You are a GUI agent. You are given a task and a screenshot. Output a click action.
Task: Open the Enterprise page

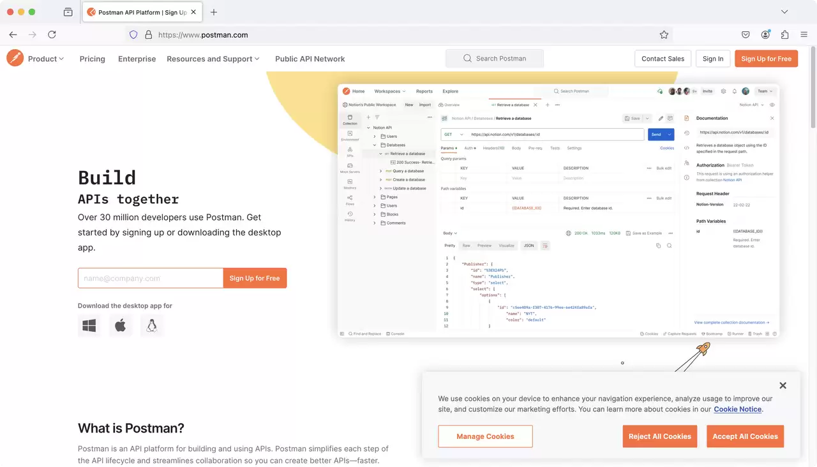pos(137,59)
